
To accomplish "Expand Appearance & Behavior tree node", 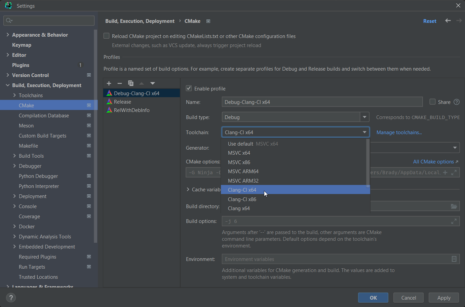I will tap(8, 35).
